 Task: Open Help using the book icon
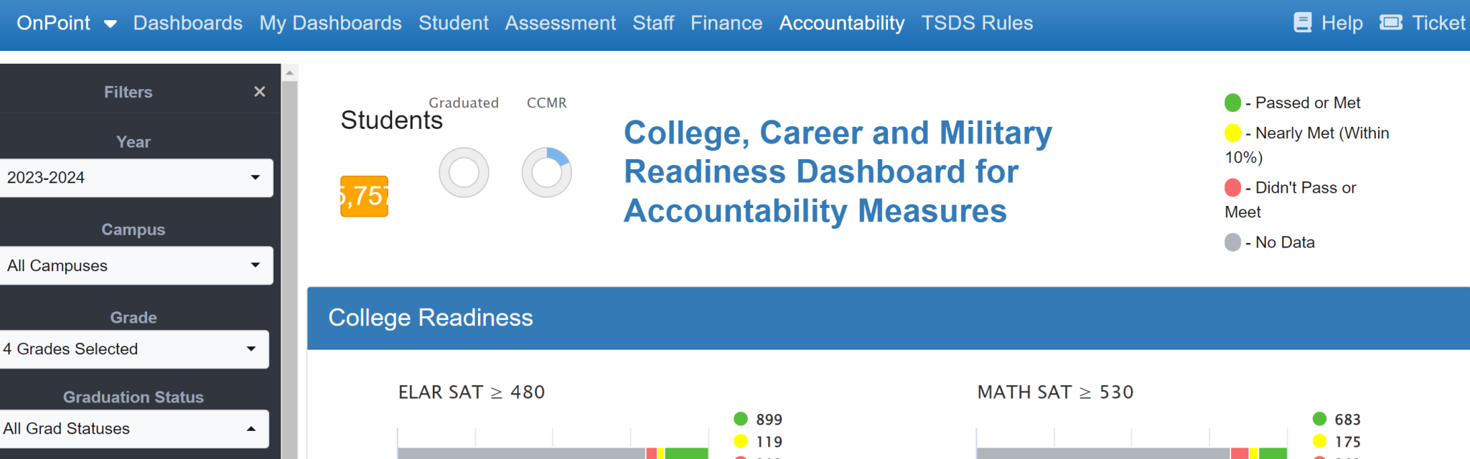coord(1303,22)
